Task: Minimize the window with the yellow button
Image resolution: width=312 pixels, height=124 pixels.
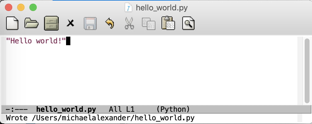Action: (21, 8)
